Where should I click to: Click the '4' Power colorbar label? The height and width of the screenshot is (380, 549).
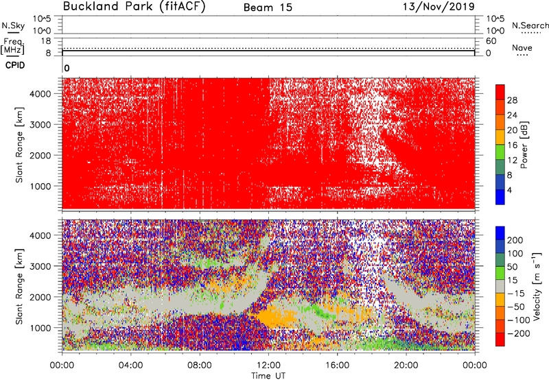(x=509, y=190)
